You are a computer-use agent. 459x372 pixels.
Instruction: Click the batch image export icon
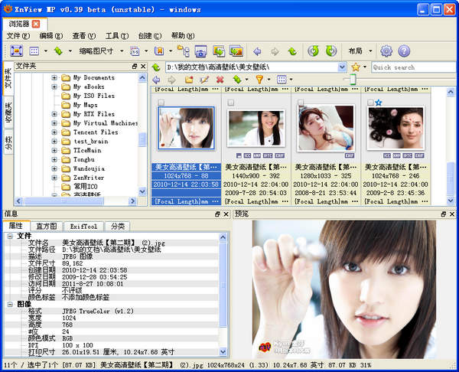236,51
